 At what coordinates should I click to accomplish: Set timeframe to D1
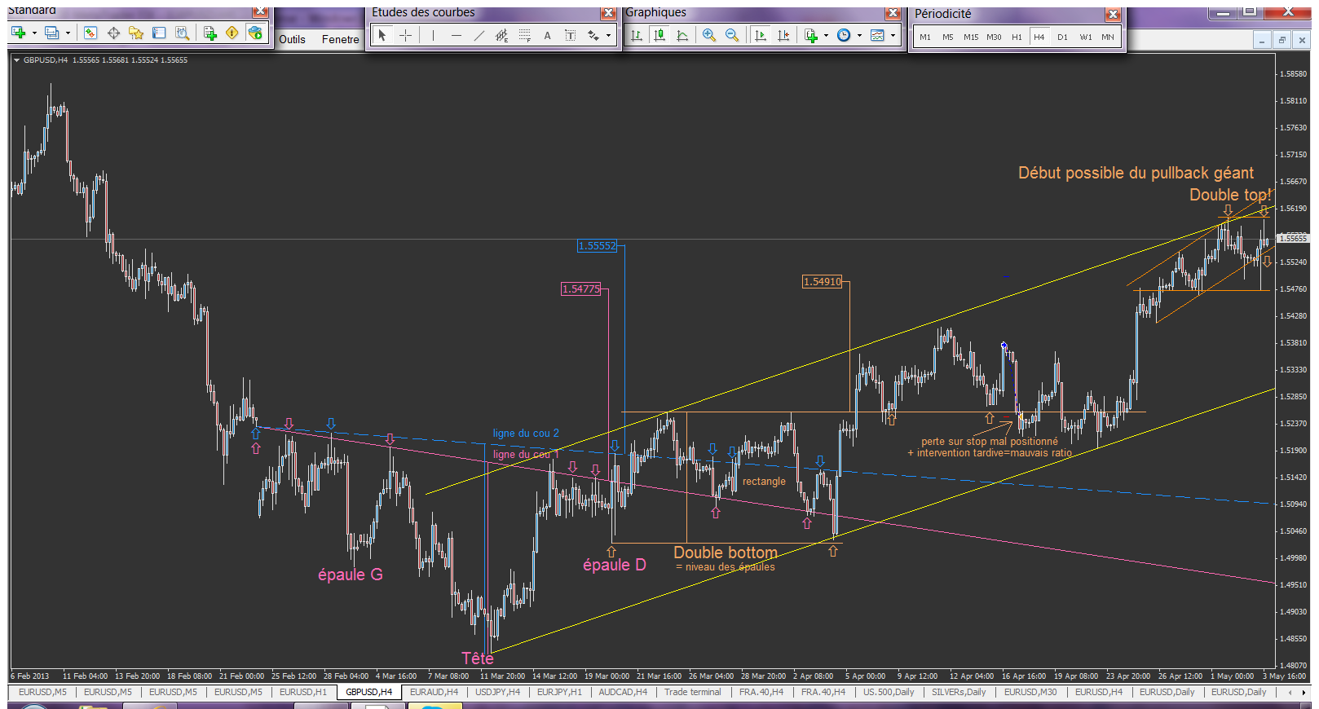pos(1062,37)
